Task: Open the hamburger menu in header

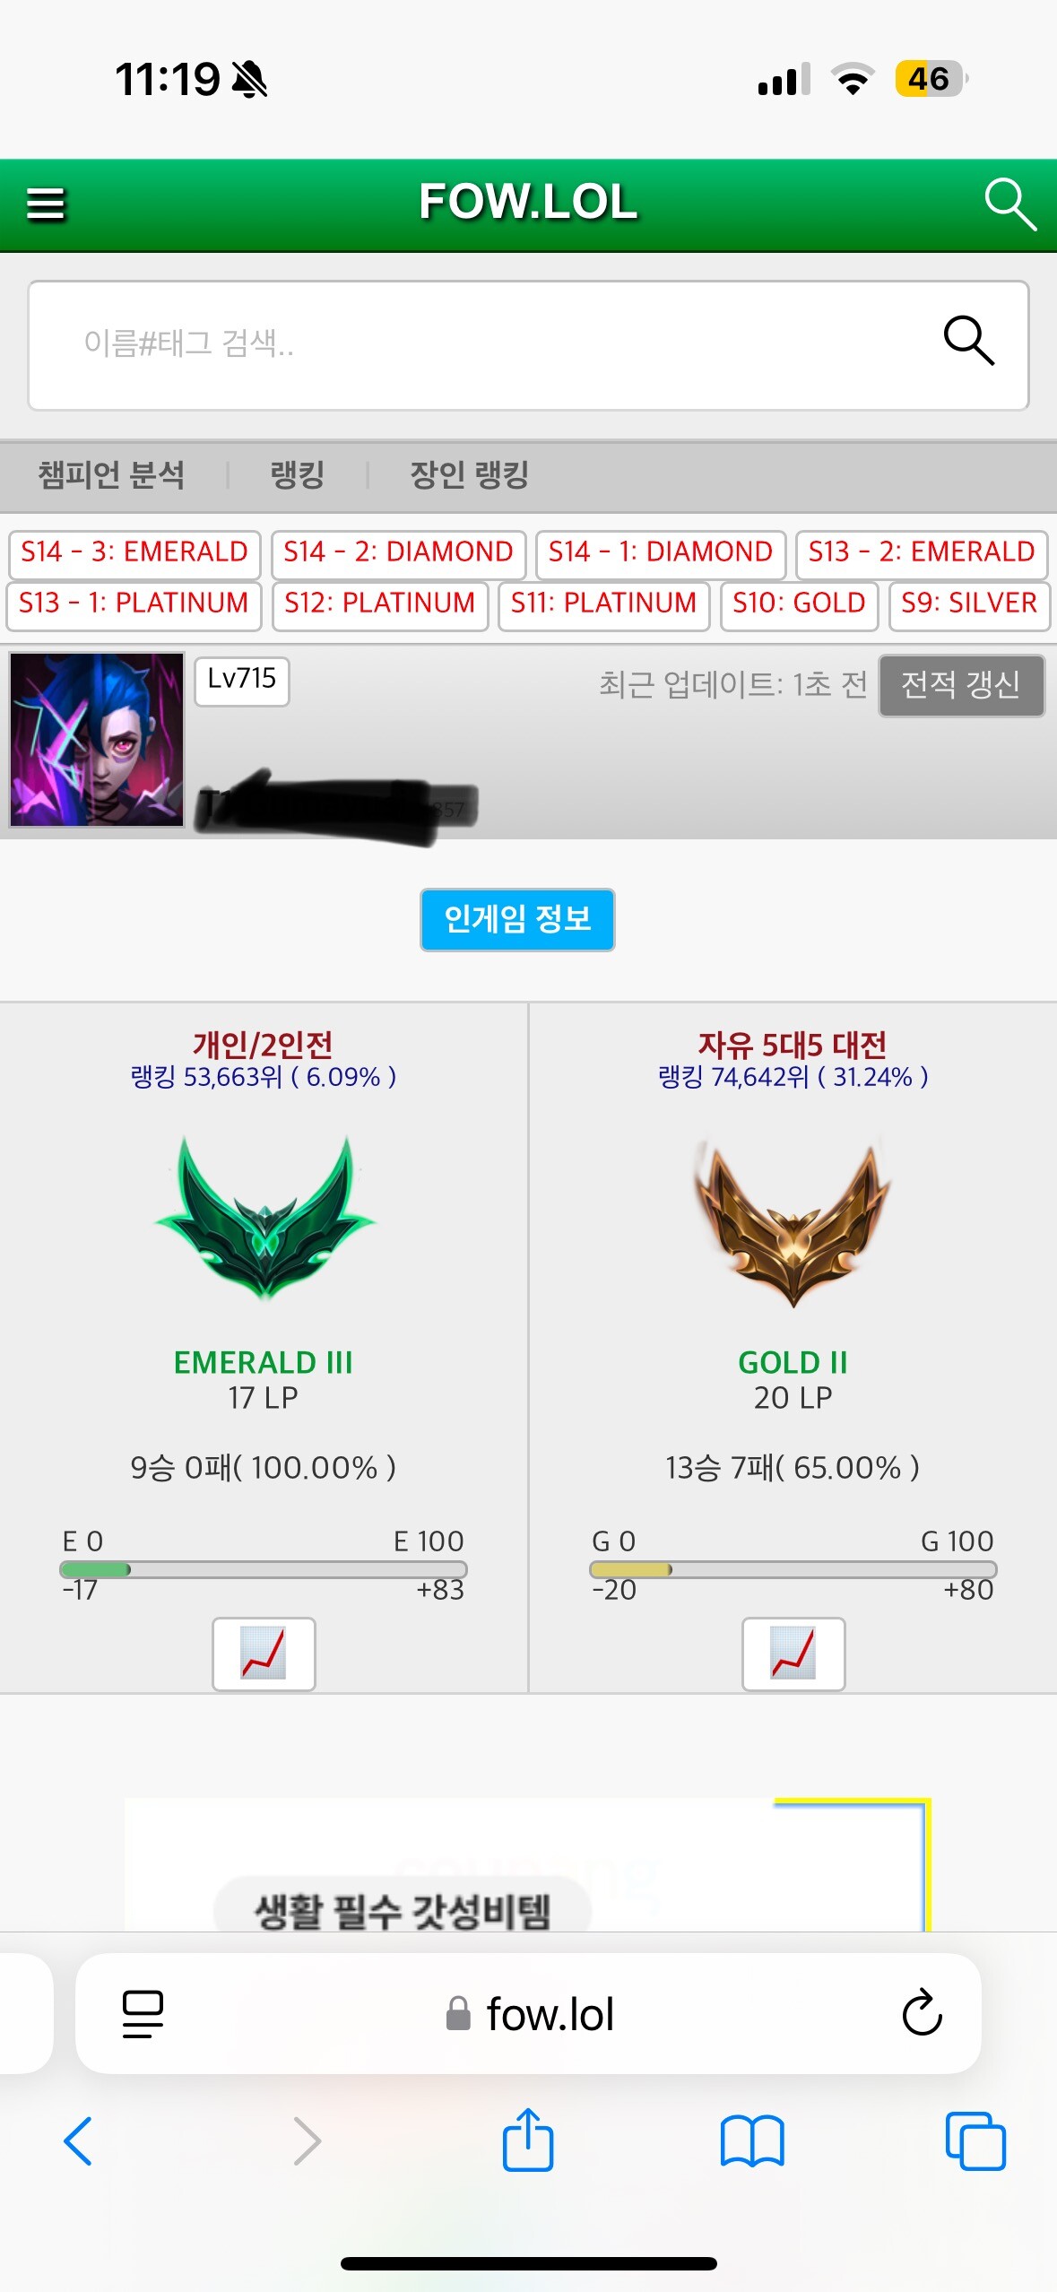Action: click(x=46, y=204)
